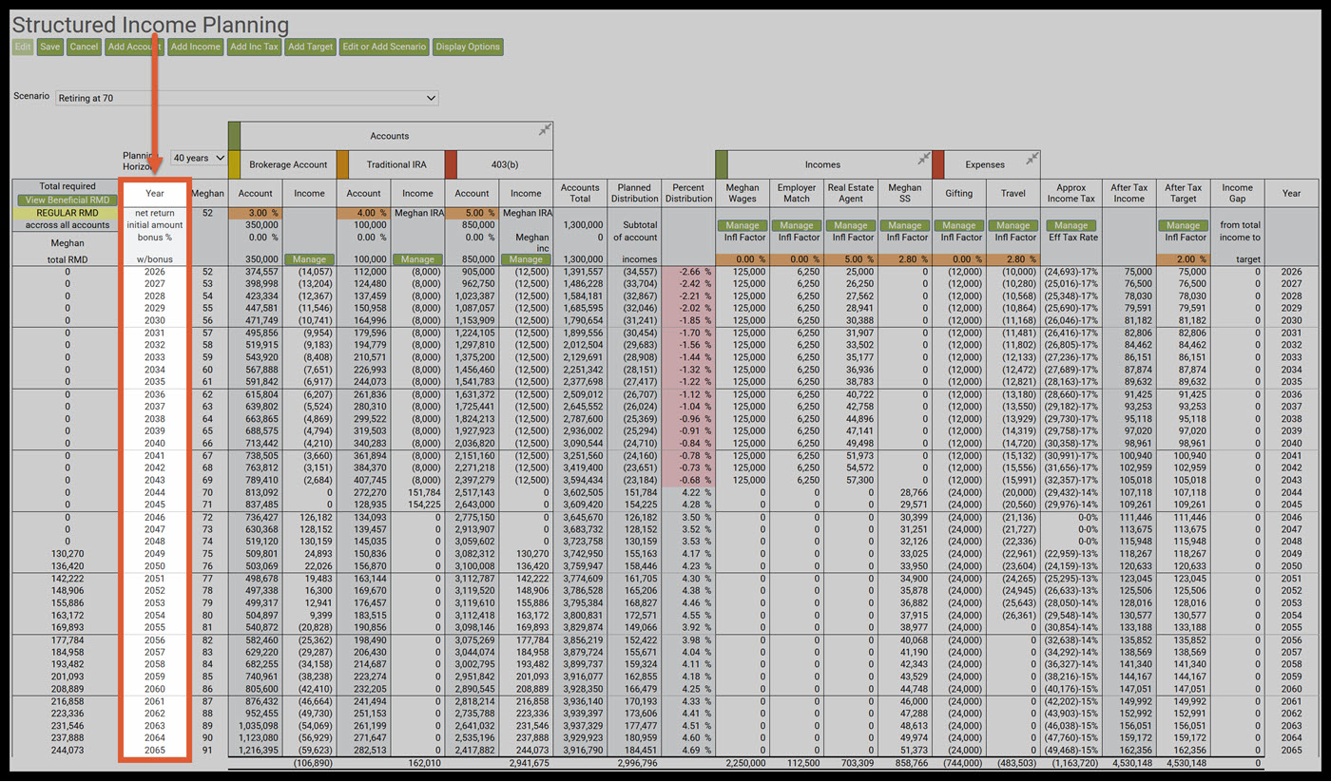1331x782 pixels.
Task: Click the Cancel button
Action: [84, 47]
